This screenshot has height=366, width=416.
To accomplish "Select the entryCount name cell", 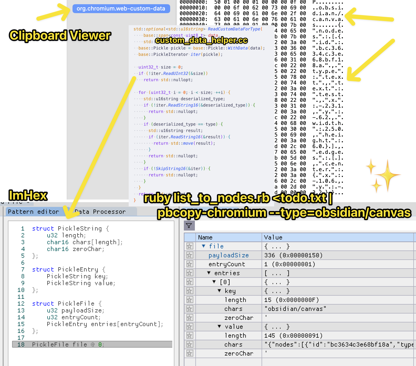I will coord(227,264).
